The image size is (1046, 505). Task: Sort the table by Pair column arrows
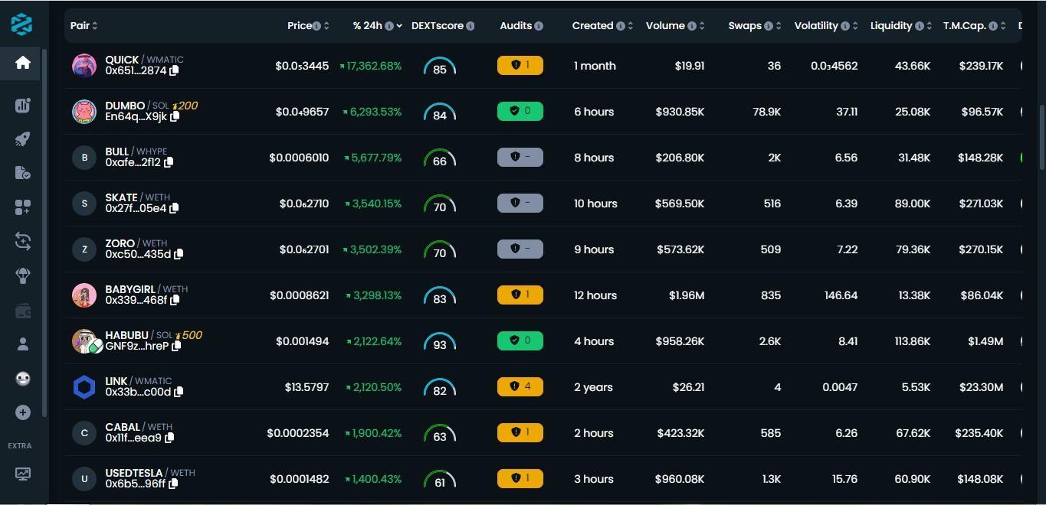coord(94,26)
